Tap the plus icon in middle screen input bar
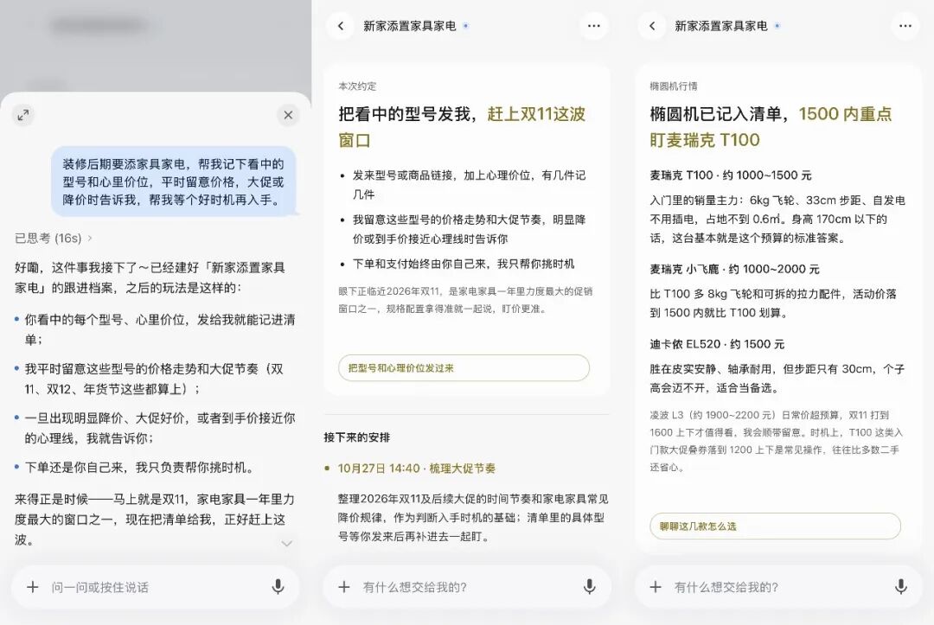The image size is (934, 625). (x=344, y=587)
